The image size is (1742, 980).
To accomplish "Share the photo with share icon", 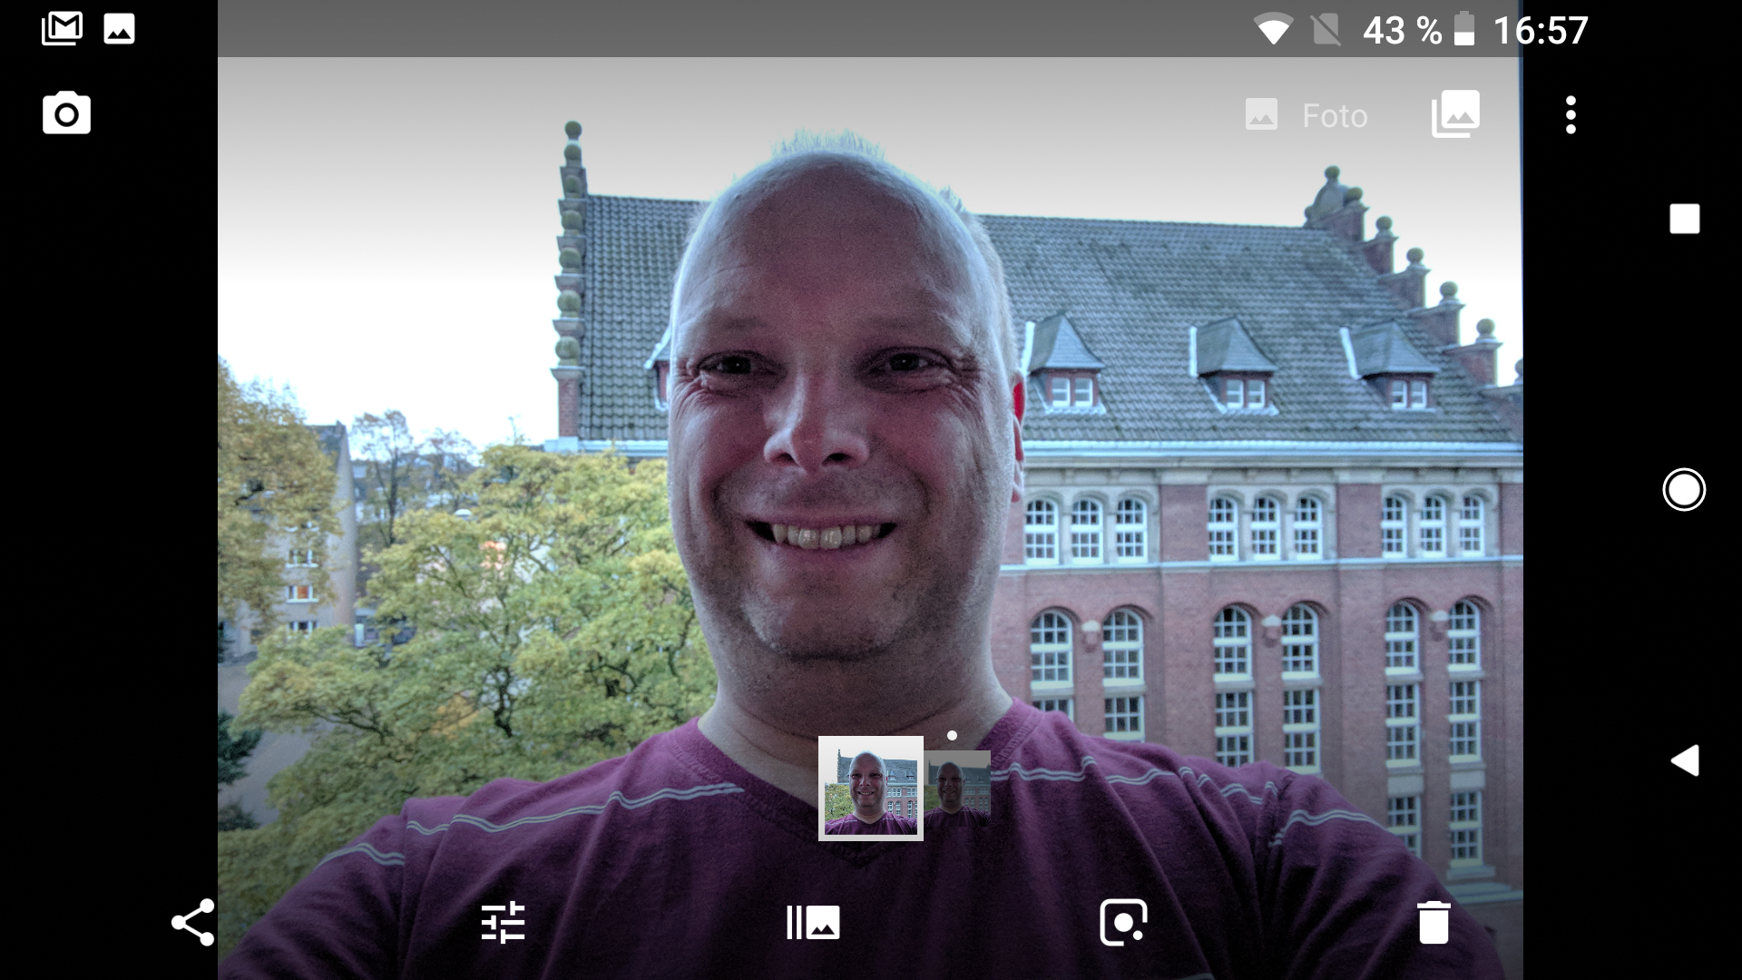I will pos(193,923).
